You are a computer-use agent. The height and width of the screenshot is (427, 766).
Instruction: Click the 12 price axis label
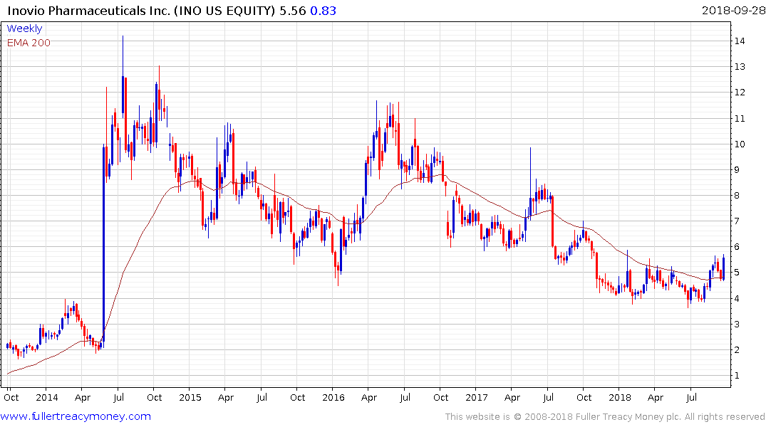pos(740,93)
